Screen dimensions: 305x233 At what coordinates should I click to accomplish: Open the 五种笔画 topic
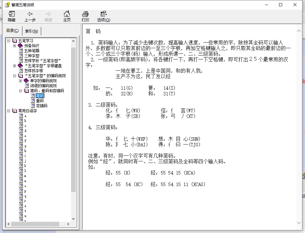(32, 51)
